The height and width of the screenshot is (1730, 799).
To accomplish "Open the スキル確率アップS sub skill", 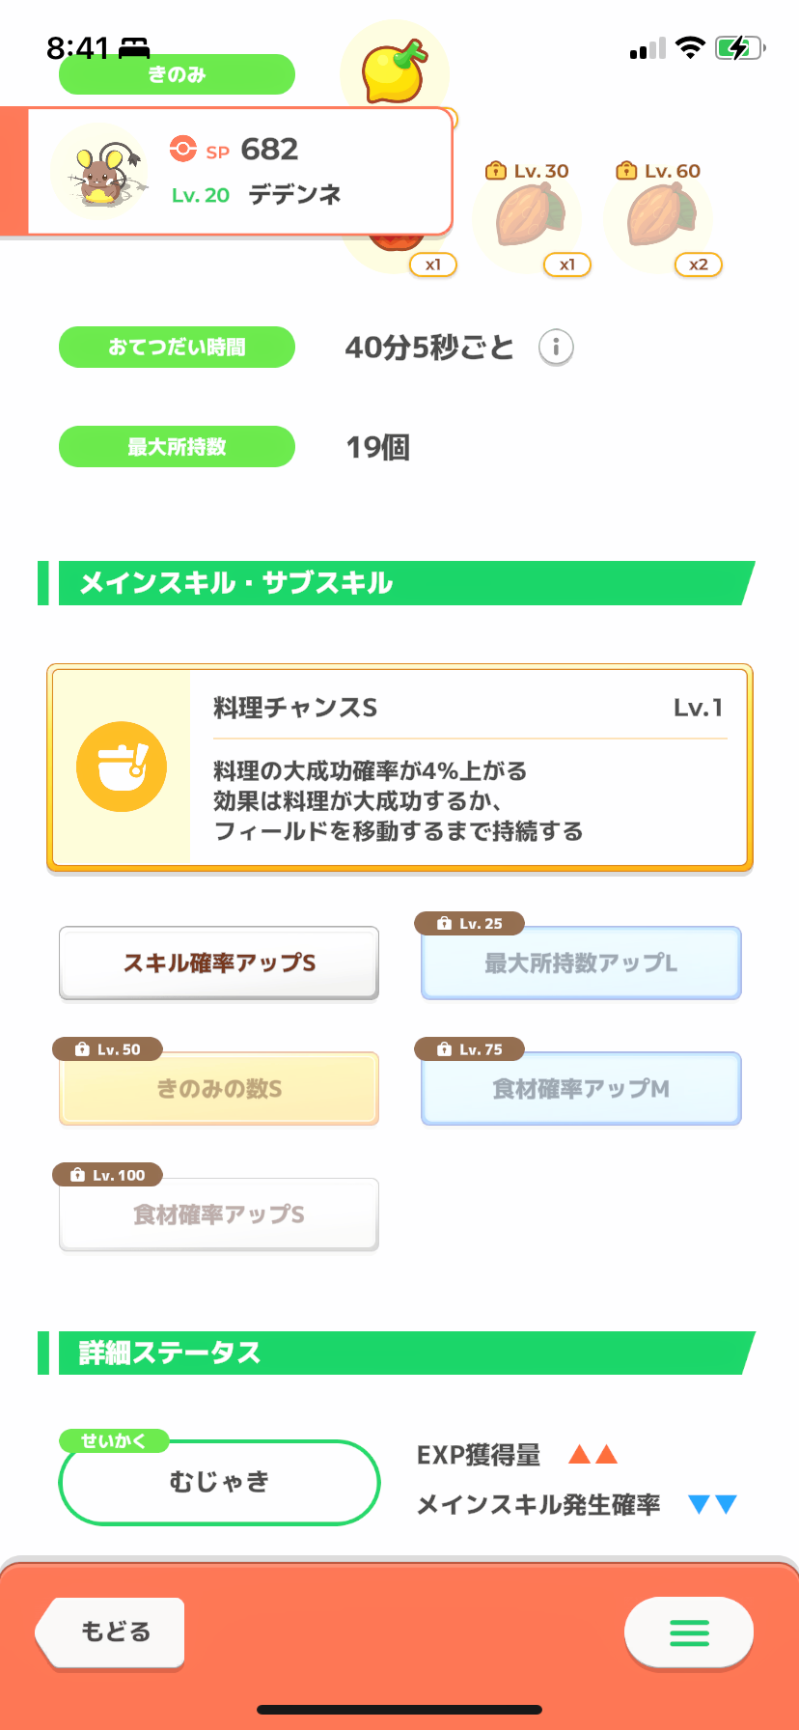I will pyautogui.click(x=219, y=963).
